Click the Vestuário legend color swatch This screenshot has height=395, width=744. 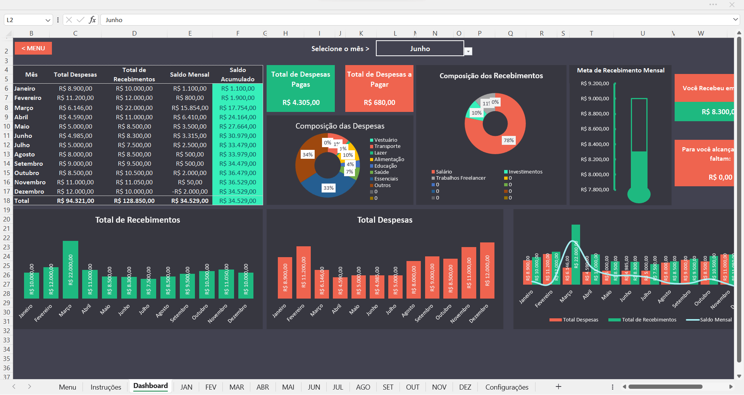pyautogui.click(x=372, y=140)
